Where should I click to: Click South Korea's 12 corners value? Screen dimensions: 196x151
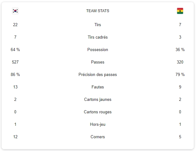pos(15,137)
